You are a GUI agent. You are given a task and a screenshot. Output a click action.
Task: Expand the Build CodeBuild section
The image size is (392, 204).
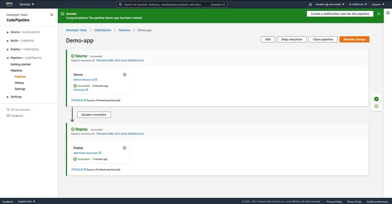click(8, 41)
